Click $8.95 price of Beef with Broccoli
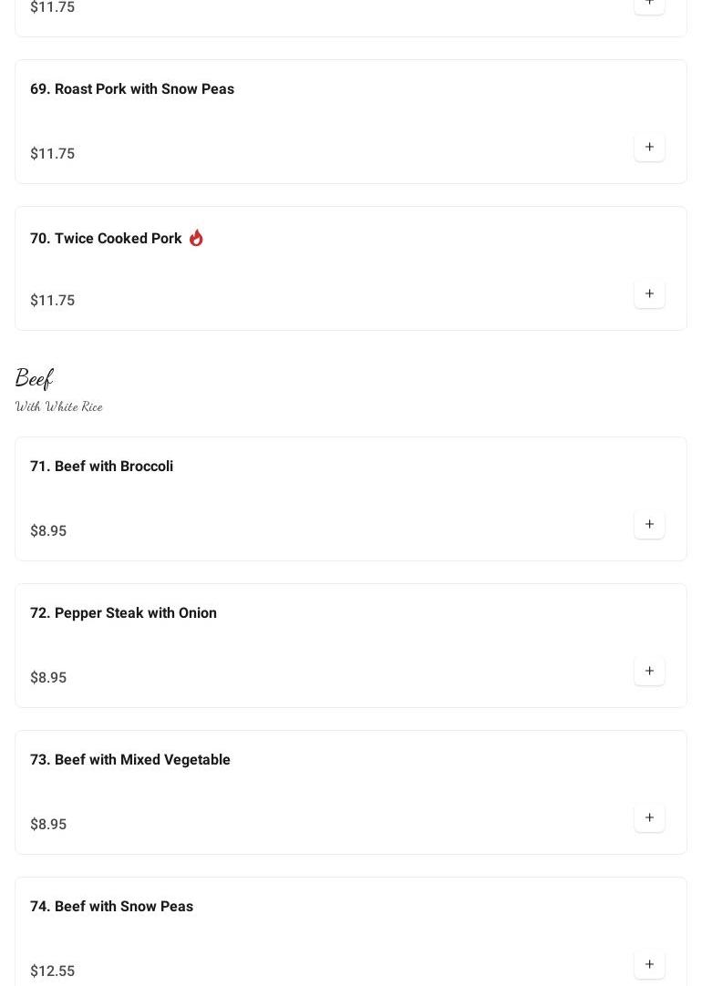Viewport: 702px width, 986px height. (x=48, y=531)
